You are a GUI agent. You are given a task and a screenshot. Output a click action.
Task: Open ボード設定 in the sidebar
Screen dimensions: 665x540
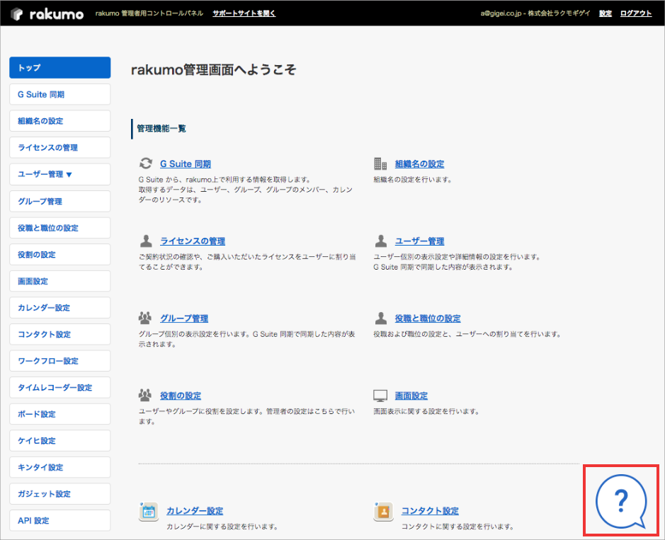point(59,414)
